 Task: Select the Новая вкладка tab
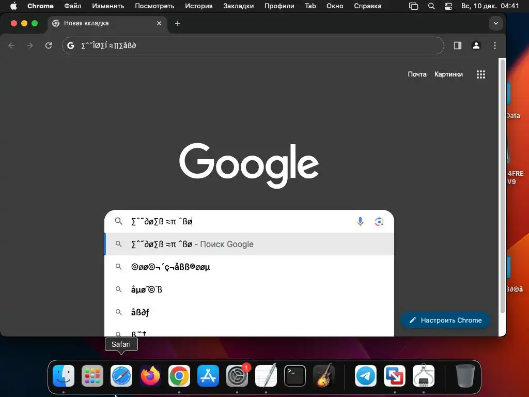[x=106, y=23]
